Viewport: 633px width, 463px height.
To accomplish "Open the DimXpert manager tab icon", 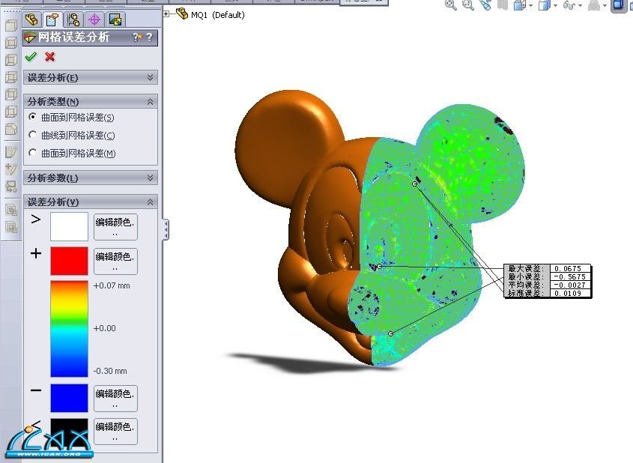I will tap(94, 19).
